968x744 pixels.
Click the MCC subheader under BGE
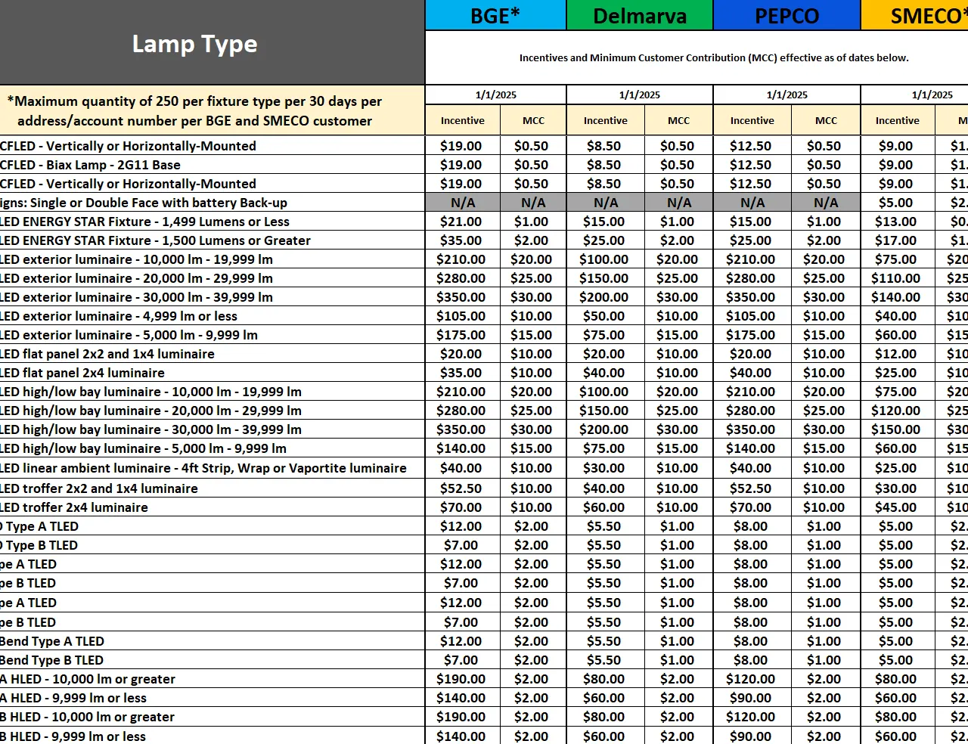click(533, 120)
